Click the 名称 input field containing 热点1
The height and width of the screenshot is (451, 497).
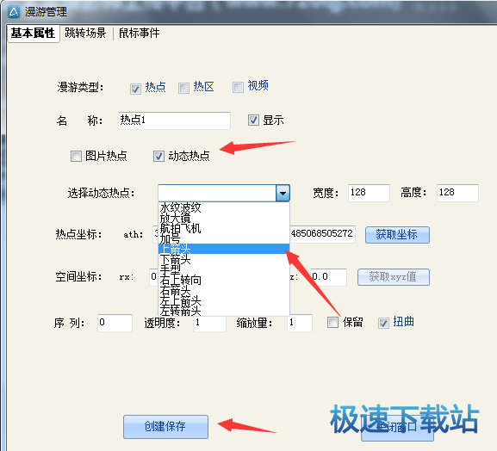click(x=174, y=120)
